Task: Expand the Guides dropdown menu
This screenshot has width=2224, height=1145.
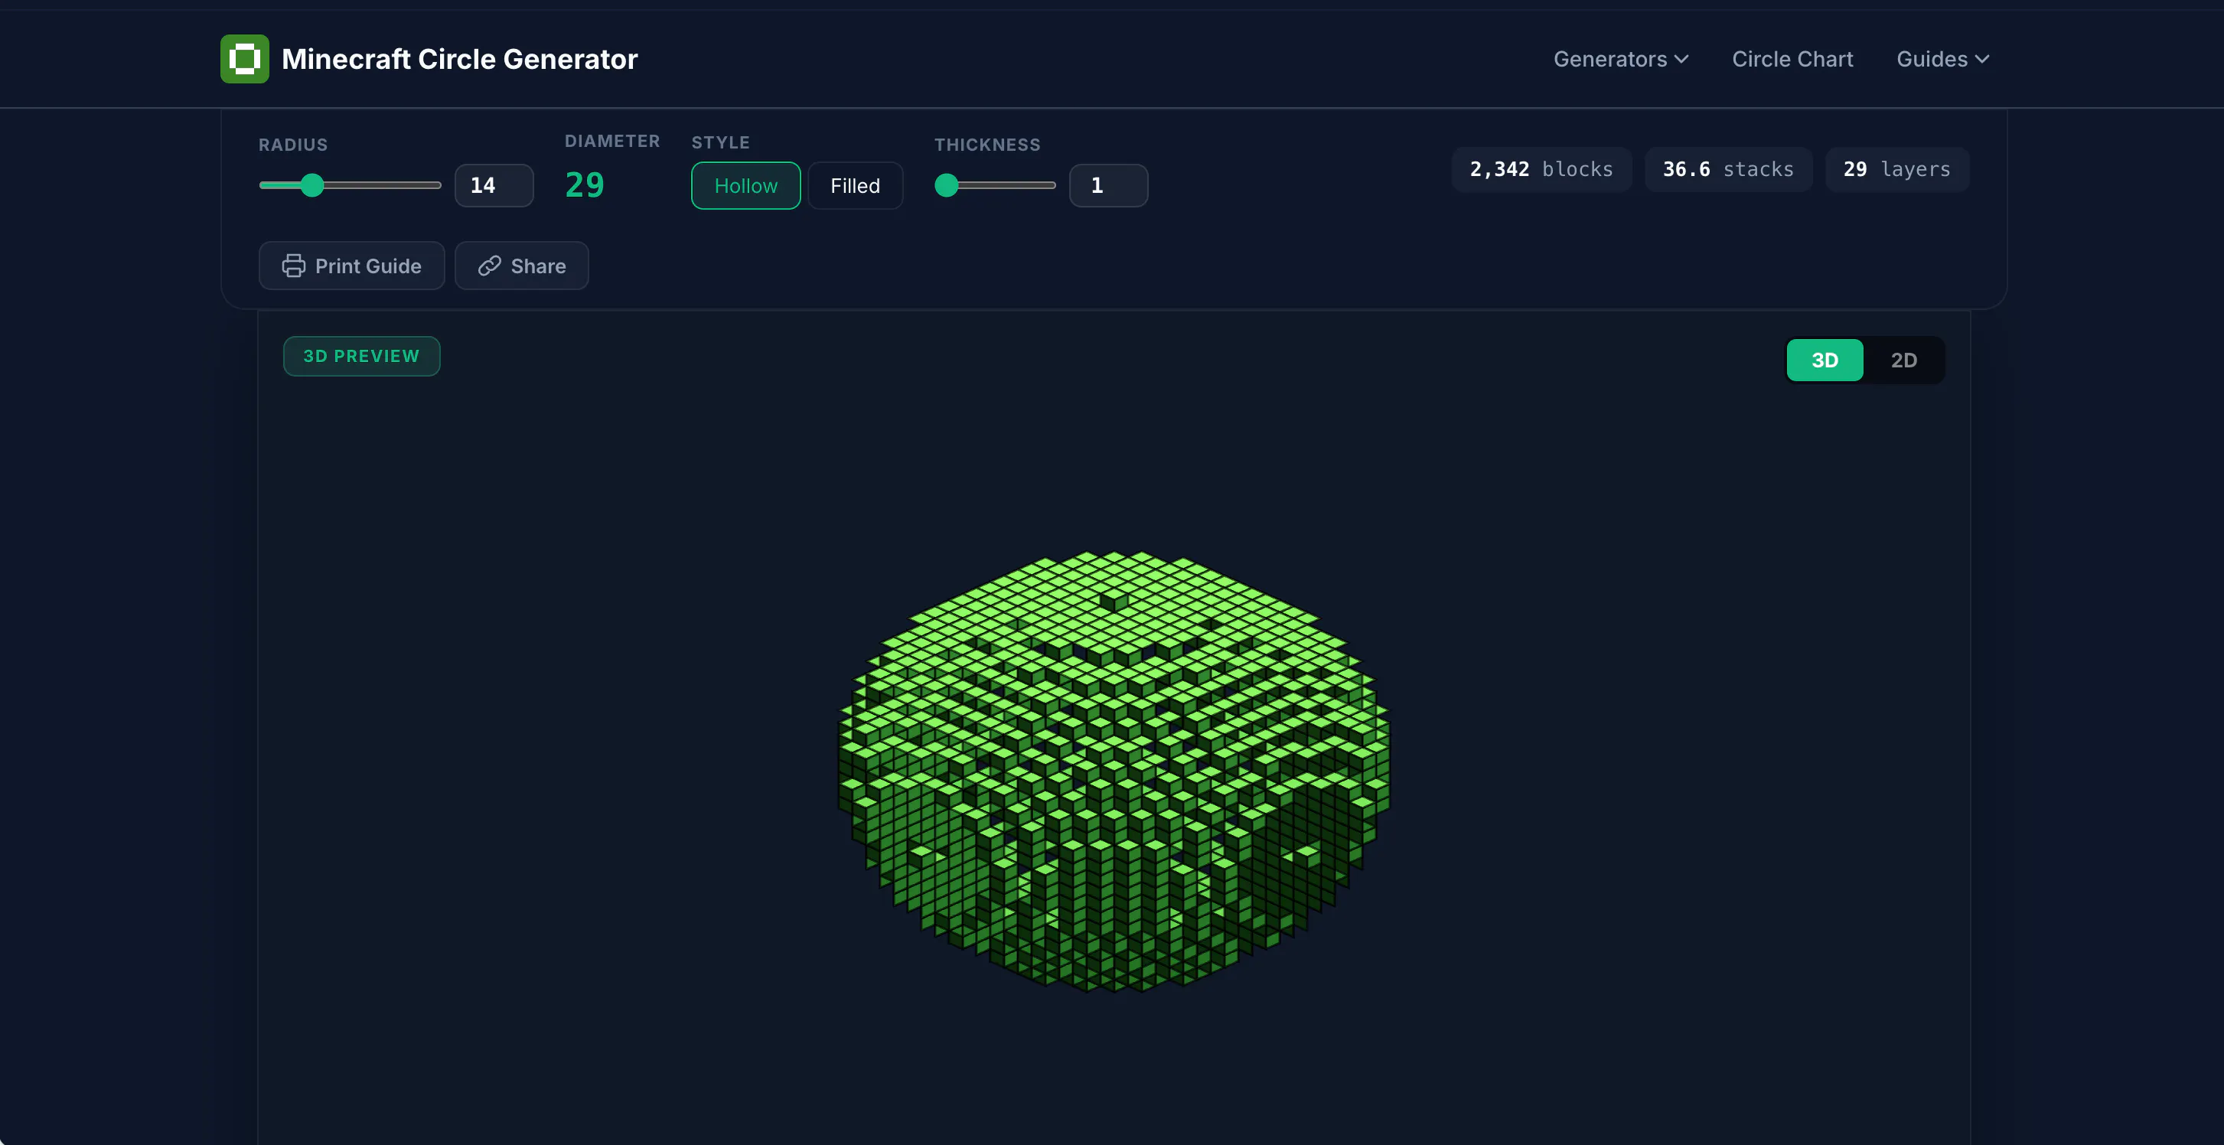Action: pyautogui.click(x=1942, y=59)
